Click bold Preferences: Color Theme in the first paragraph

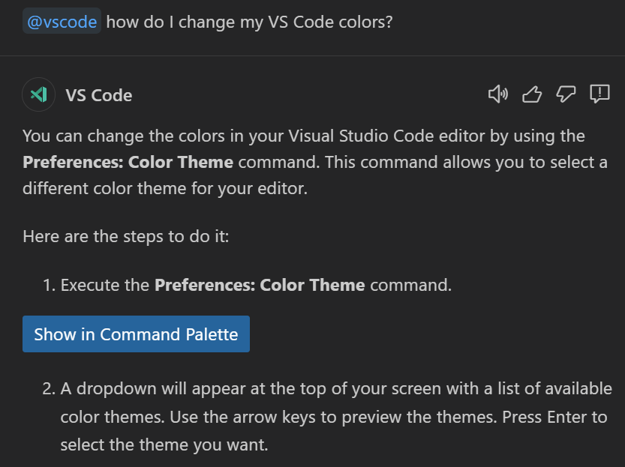click(128, 163)
